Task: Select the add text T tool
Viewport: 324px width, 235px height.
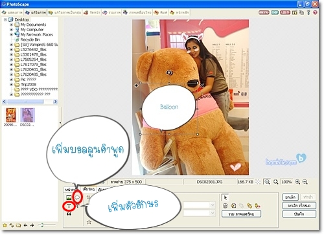Action: tap(69, 206)
